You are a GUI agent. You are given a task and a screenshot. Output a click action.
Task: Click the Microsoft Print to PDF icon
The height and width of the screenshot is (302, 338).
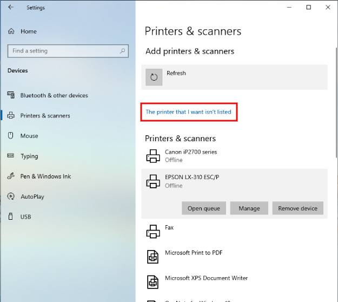click(x=153, y=257)
